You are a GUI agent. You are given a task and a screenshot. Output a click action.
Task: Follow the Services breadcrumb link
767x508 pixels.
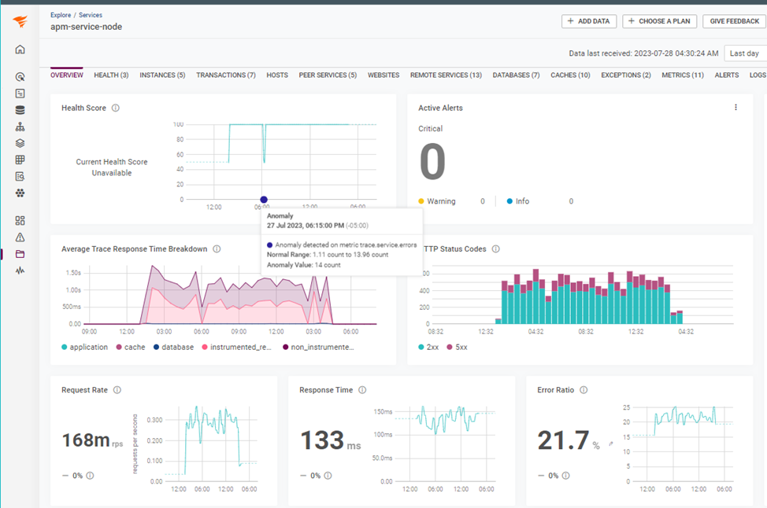click(x=91, y=15)
